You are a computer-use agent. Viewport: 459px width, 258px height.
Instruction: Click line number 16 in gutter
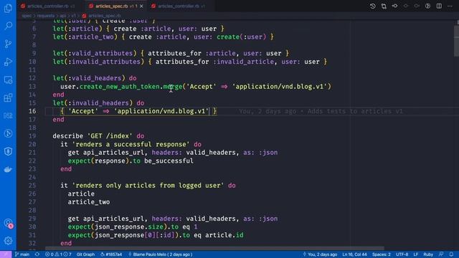(x=32, y=111)
